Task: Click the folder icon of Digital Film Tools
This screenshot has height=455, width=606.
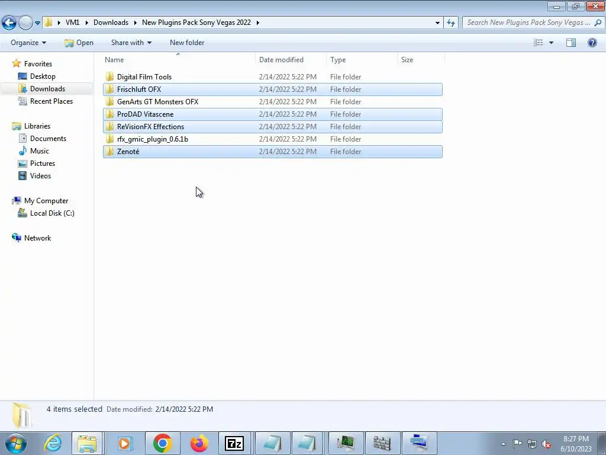Action: 109,76
